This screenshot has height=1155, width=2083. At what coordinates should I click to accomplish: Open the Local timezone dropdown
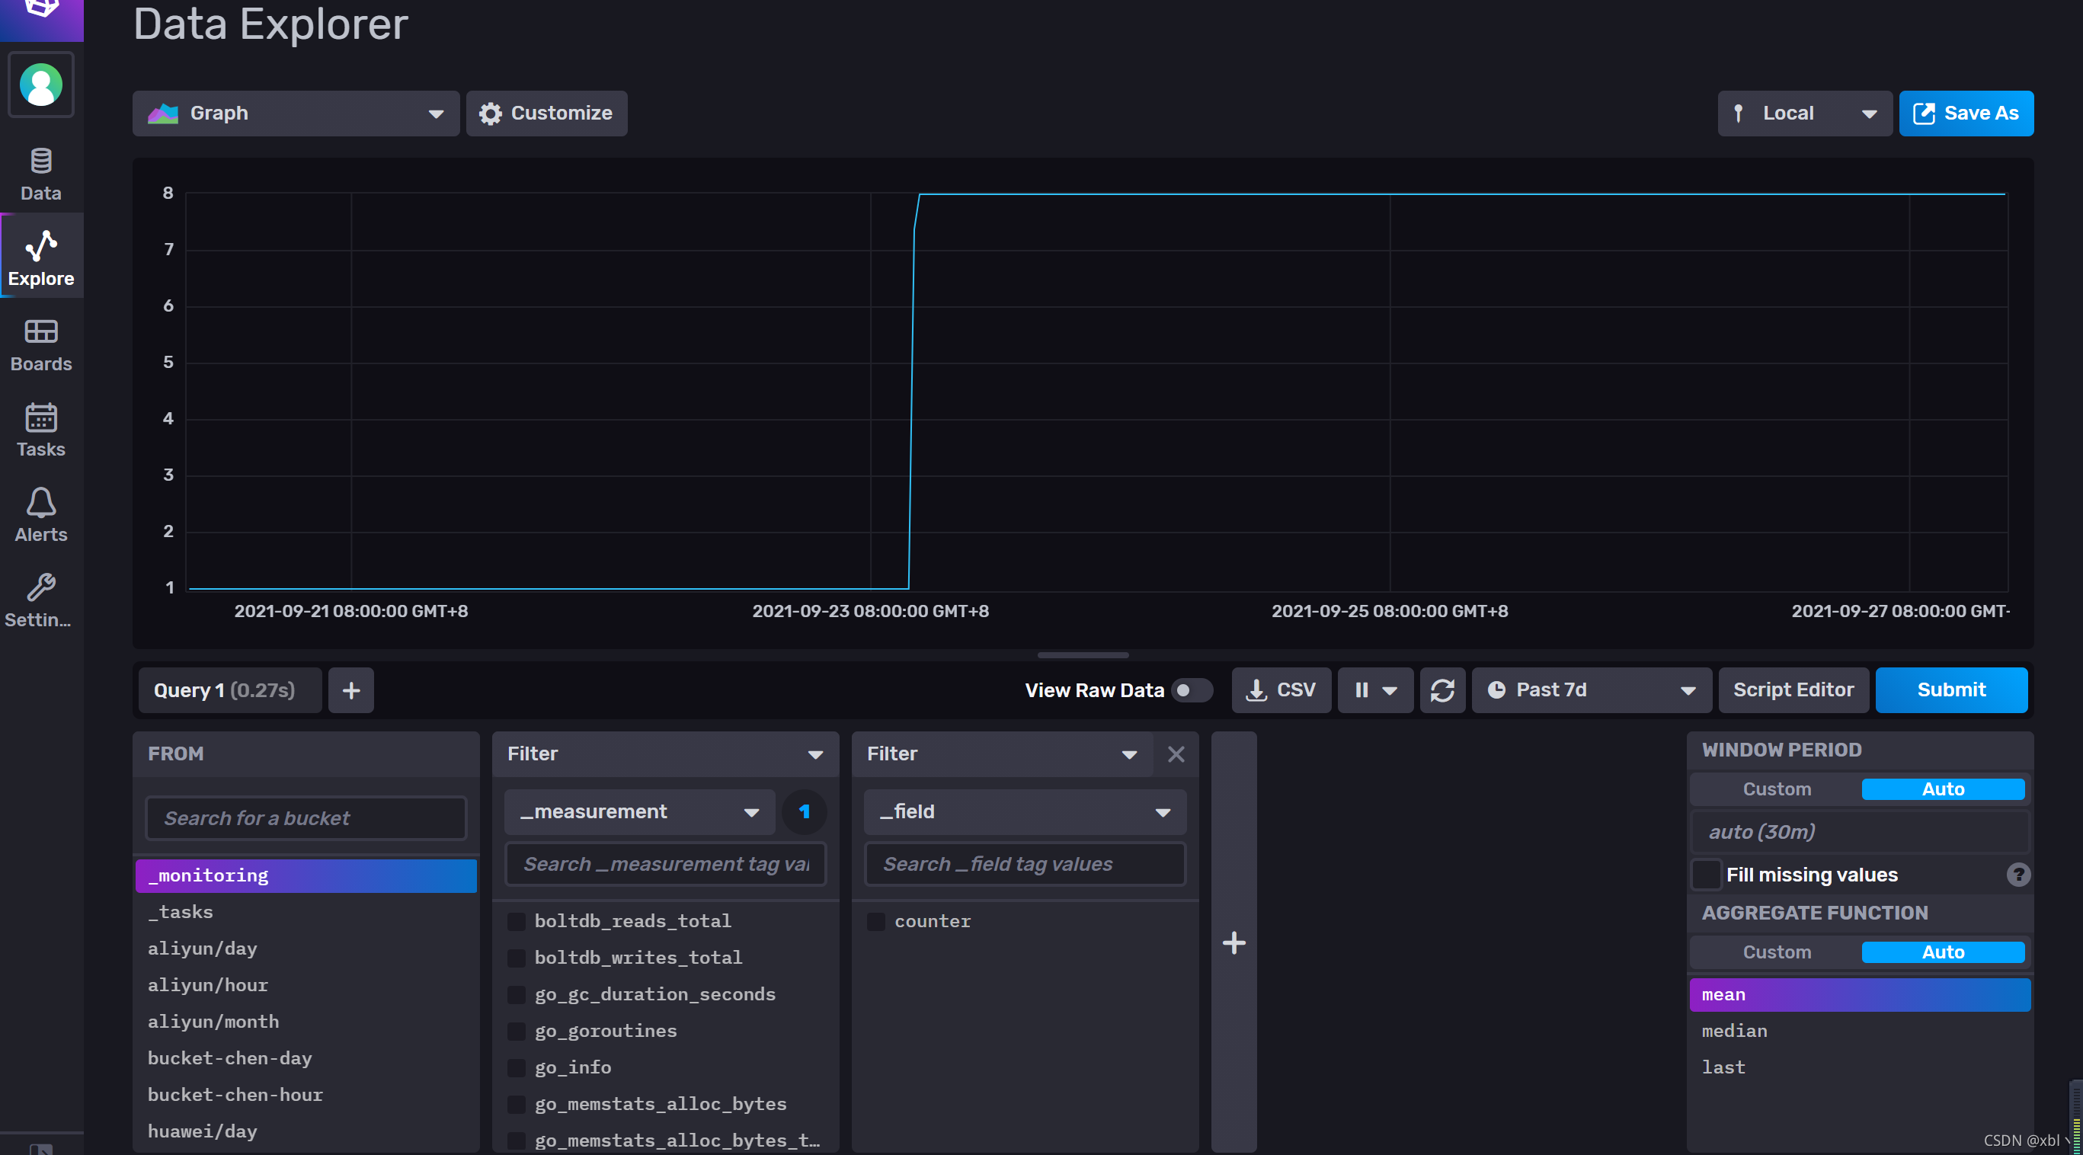[x=1804, y=114]
